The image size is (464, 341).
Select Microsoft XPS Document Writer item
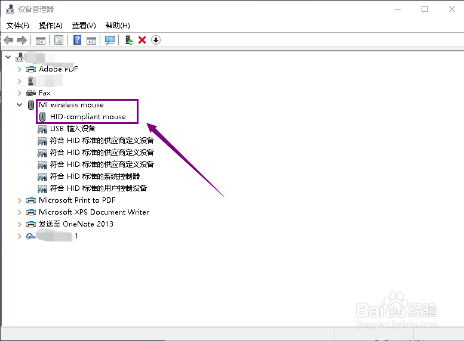point(94,212)
